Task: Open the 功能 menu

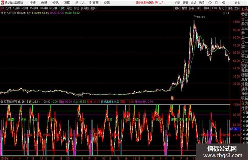Action: [x=177, y=3]
